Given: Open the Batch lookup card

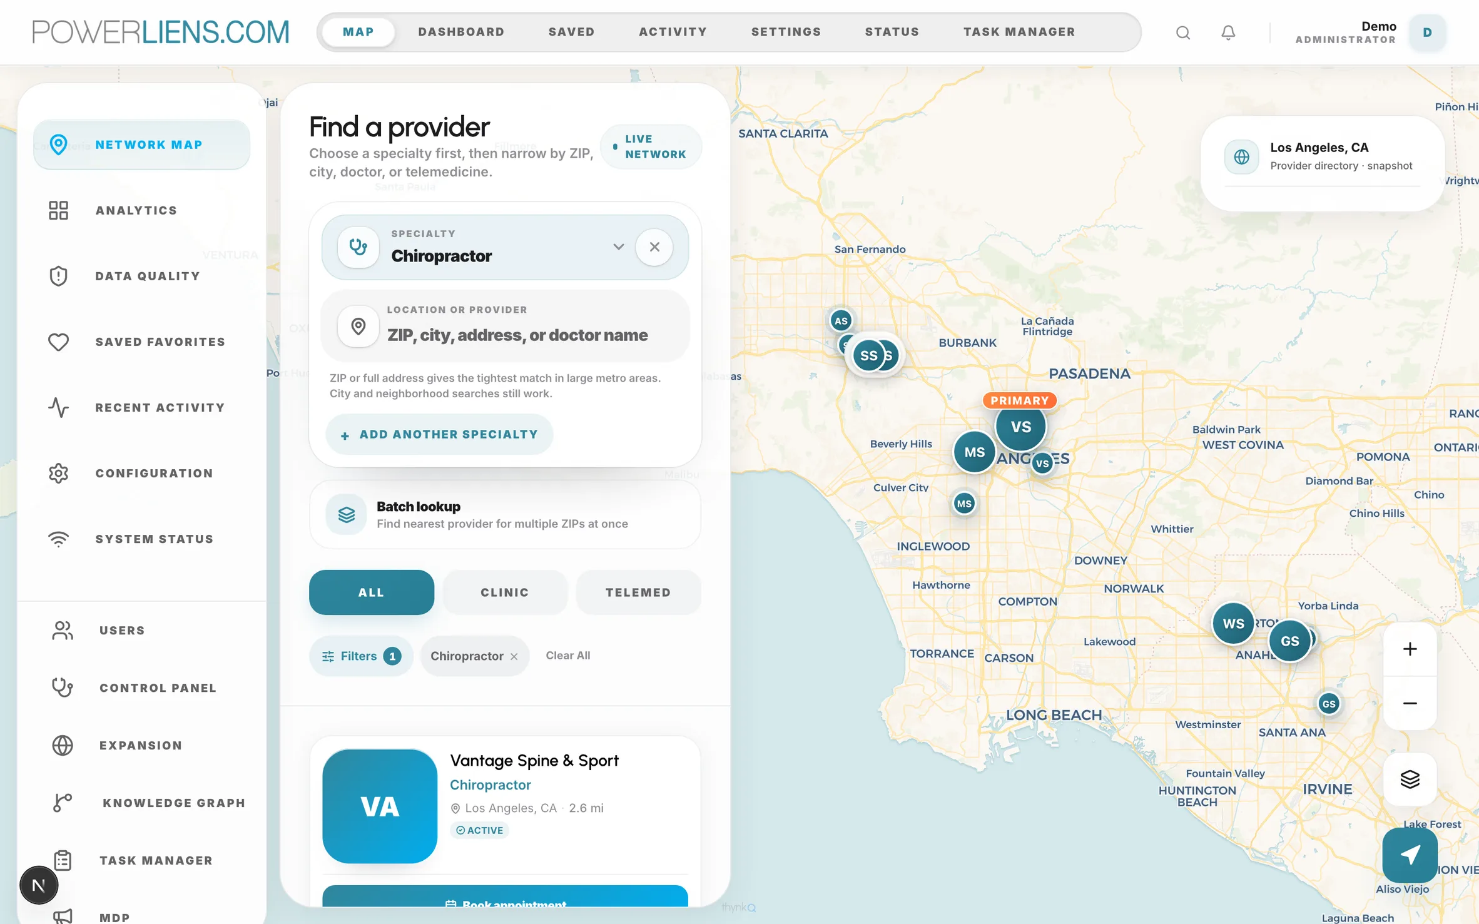Looking at the screenshot, I should pyautogui.click(x=505, y=514).
